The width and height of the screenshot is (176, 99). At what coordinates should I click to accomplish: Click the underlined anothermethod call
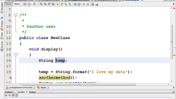point(54,78)
